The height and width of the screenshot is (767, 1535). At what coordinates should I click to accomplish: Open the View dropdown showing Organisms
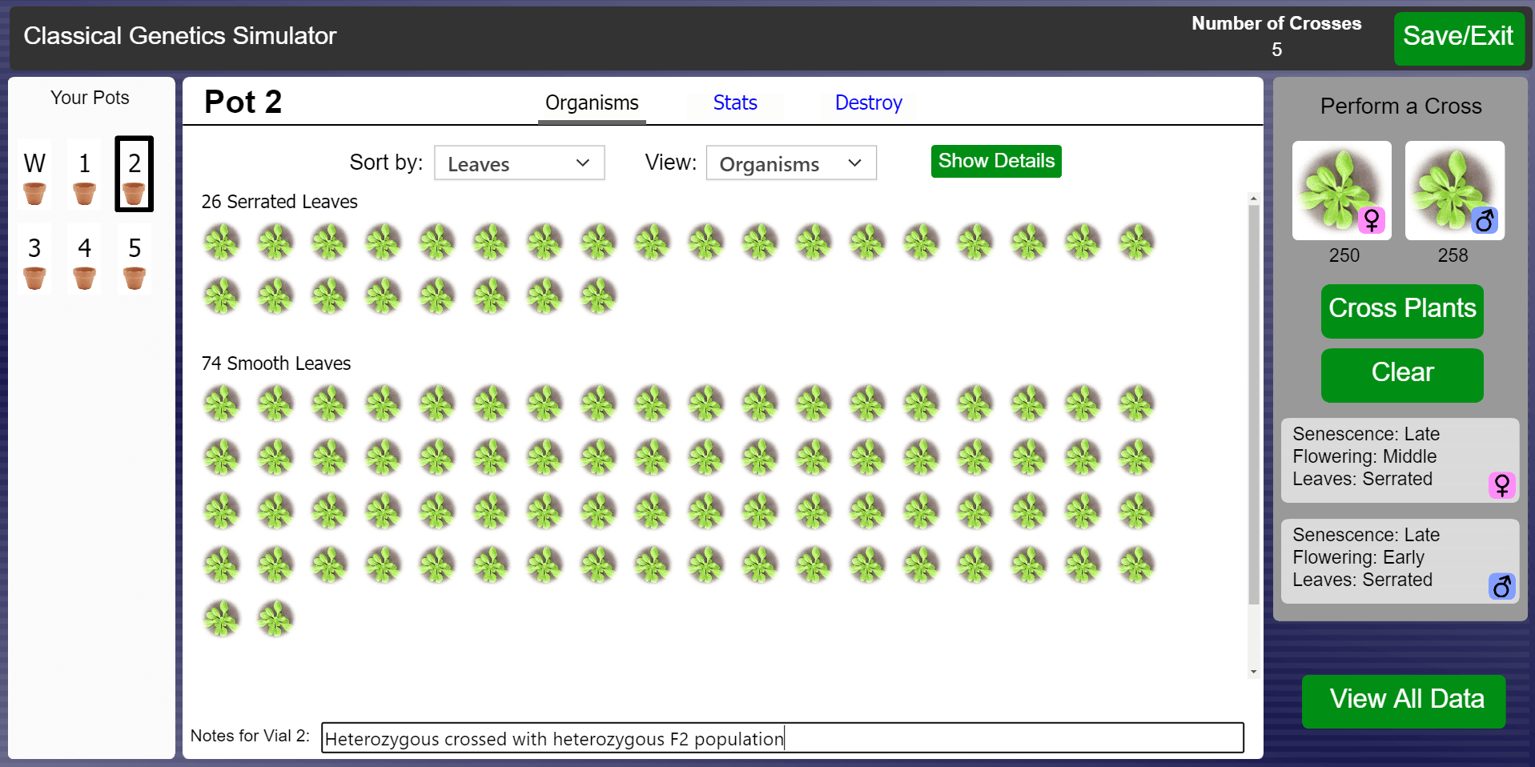(x=790, y=163)
